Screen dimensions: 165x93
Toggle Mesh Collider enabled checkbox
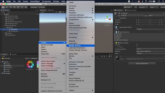(118, 43)
